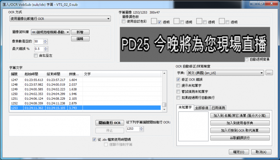Enable 自動透明背景 auto transparent background
The height and width of the screenshot is (160, 280).
pyautogui.click(x=246, y=59)
